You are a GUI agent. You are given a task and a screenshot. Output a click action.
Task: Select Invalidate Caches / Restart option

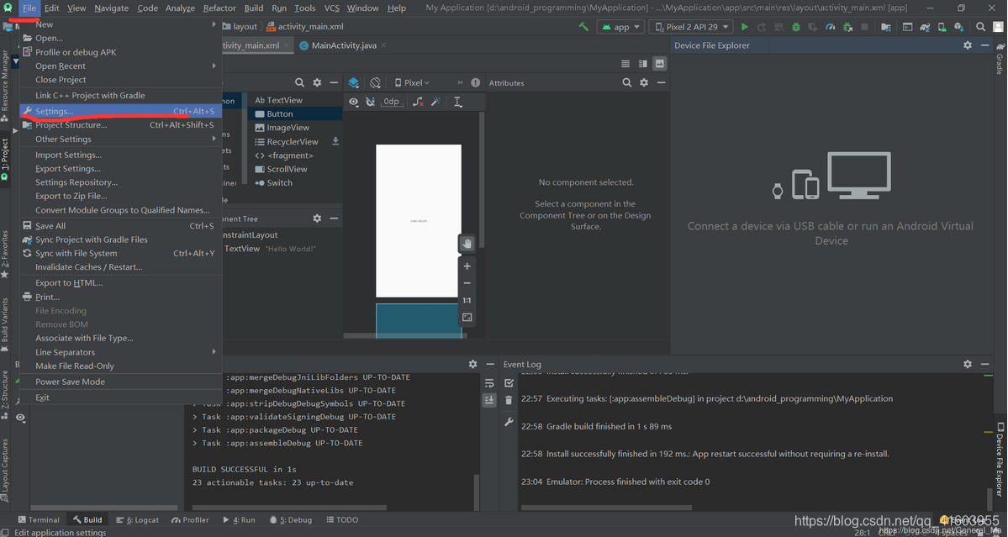click(x=87, y=266)
